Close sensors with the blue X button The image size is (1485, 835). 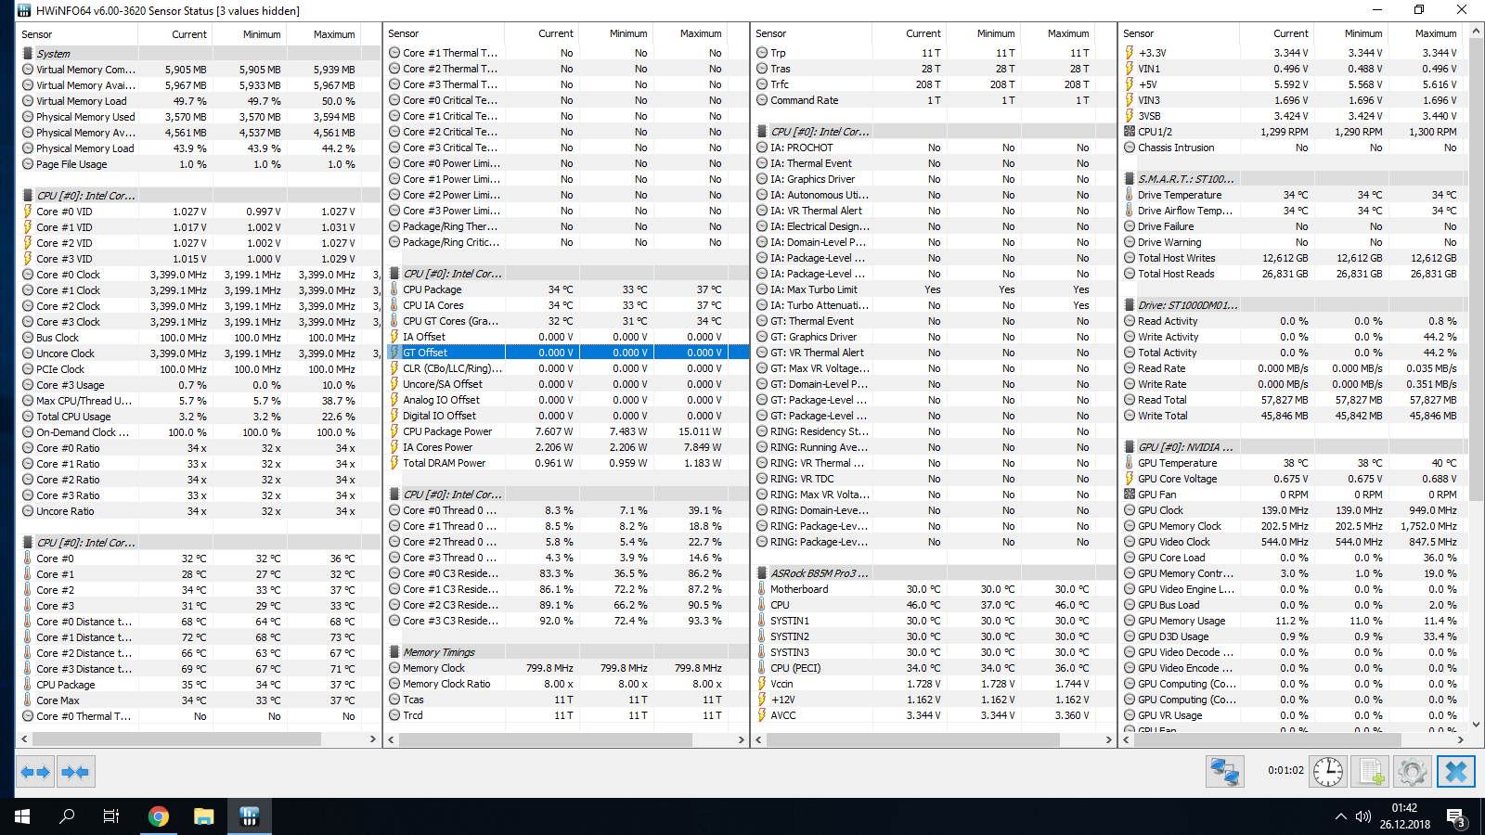tap(1456, 772)
